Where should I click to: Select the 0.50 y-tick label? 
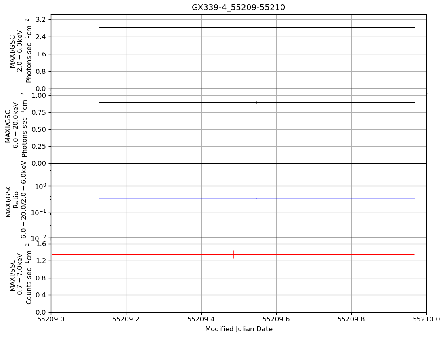click(x=38, y=129)
